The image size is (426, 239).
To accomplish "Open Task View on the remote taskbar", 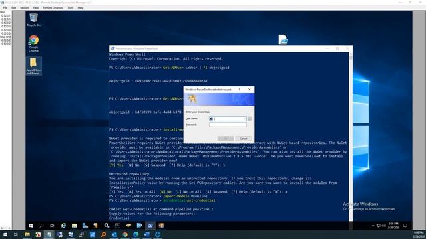I will pos(52,226).
